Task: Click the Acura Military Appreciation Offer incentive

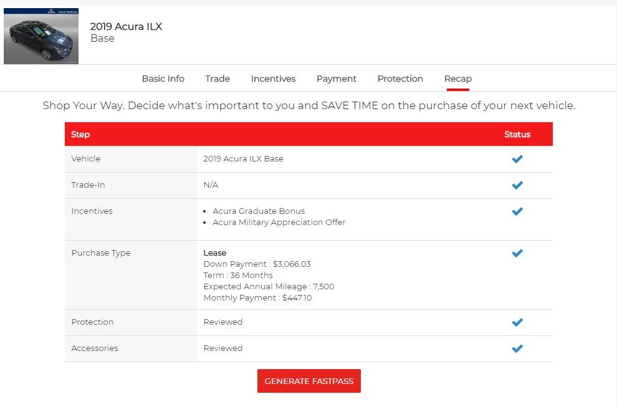Action: (279, 222)
